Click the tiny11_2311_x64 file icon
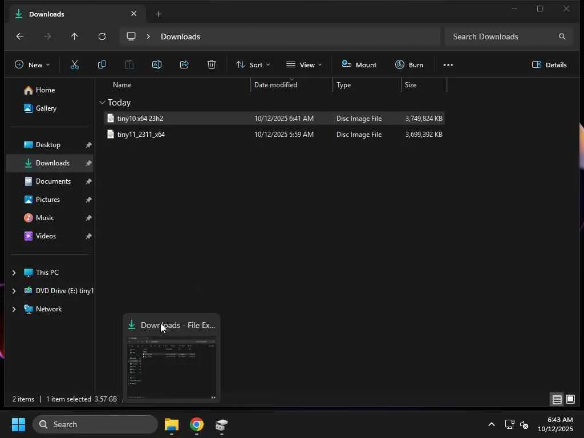 [x=110, y=134]
